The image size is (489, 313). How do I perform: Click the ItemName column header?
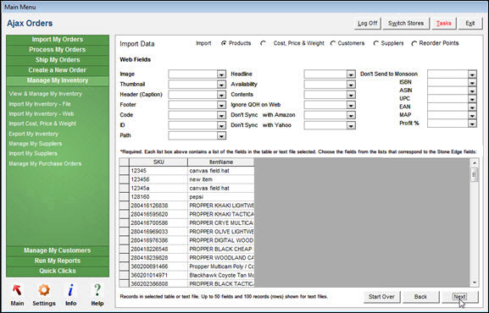(x=221, y=162)
